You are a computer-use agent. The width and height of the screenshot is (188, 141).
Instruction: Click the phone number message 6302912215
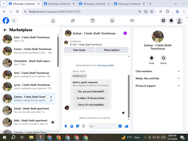(79, 76)
